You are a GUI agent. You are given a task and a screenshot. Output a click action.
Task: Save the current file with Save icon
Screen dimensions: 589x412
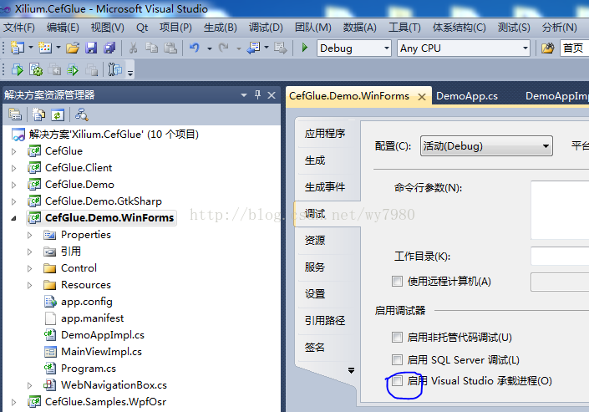[x=91, y=48]
